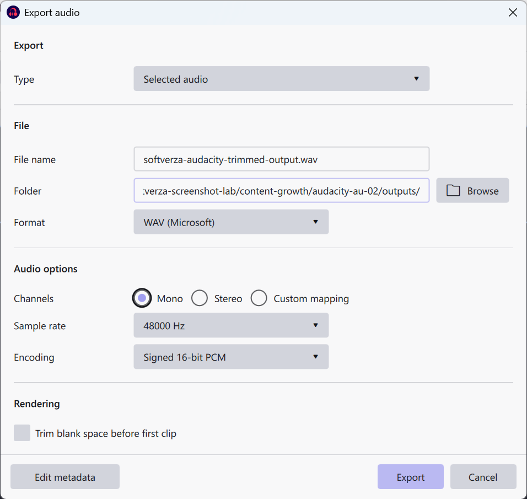This screenshot has height=499, width=527.
Task: Click the Format label
Action: tap(29, 223)
